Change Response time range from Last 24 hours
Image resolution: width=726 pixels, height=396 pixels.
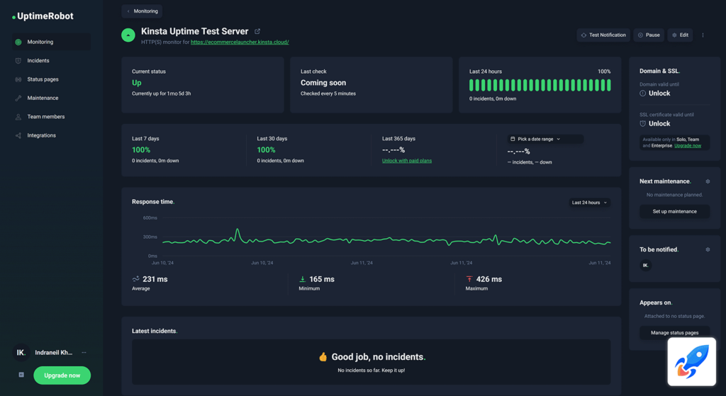tap(589, 203)
